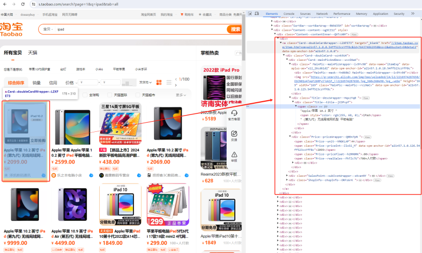Open Samsung 14-inch 5G tablet ¥438.00 thumbnail

point(120,123)
